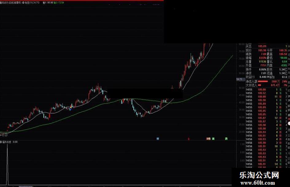Click the 量比 volume ratio value 0.84
Viewport: 290px width, 187px height.
[285, 62]
